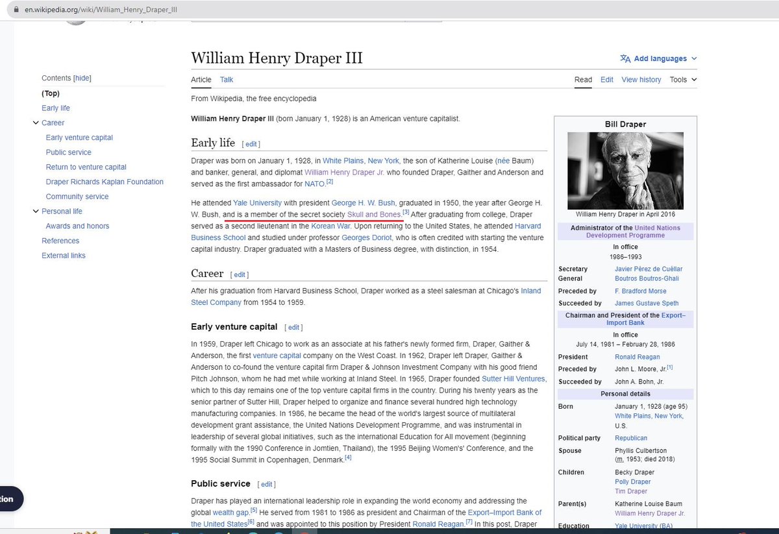Go to Draper Richards Kaplan Foundation entry
779x534 pixels.
point(105,182)
